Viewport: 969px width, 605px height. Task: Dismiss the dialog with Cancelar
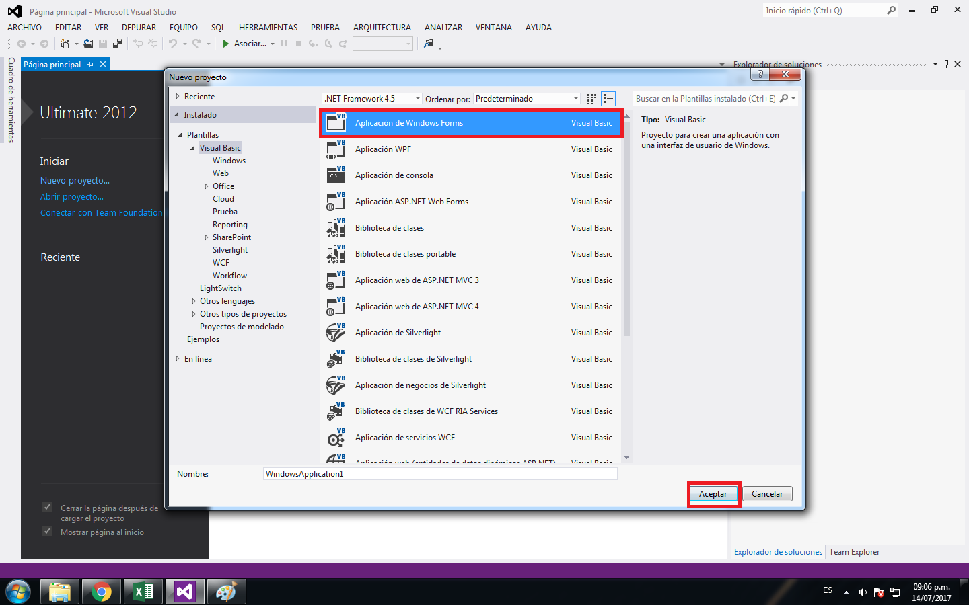(766, 493)
